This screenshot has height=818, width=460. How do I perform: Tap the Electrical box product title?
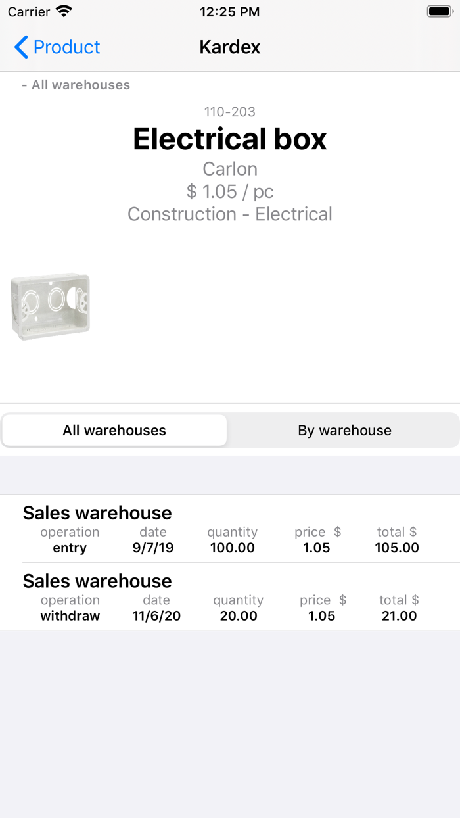click(x=230, y=139)
